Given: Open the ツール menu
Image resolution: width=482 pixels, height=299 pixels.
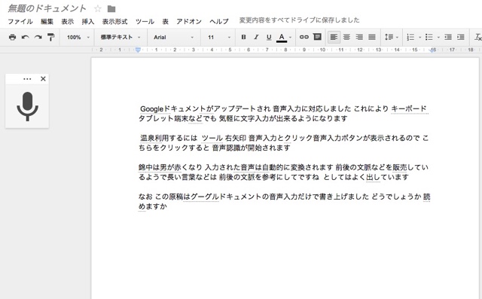Looking at the screenshot, I should click(x=145, y=22).
